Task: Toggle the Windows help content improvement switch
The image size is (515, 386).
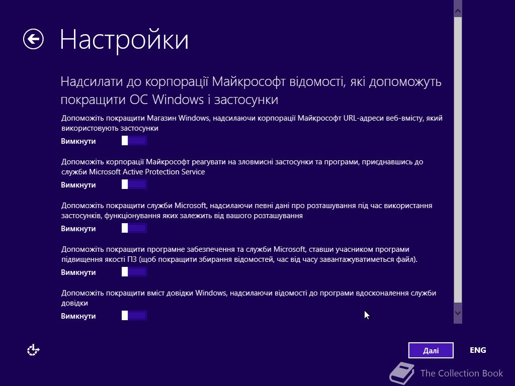Action: click(134, 316)
